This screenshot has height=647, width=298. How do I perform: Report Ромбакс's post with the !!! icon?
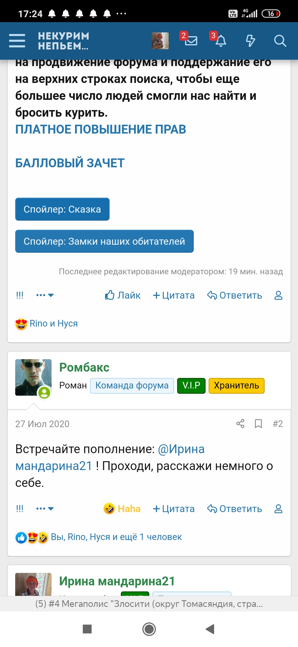coord(20,508)
